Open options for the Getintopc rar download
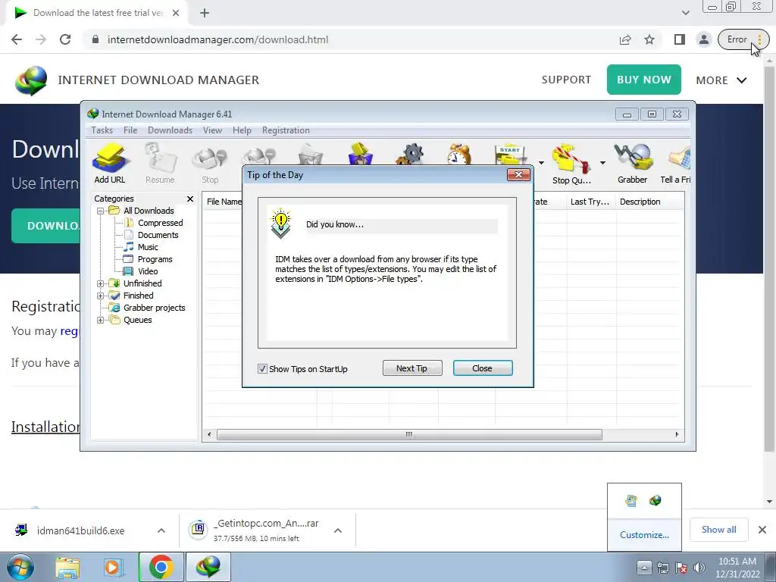The image size is (776, 582). [x=338, y=530]
